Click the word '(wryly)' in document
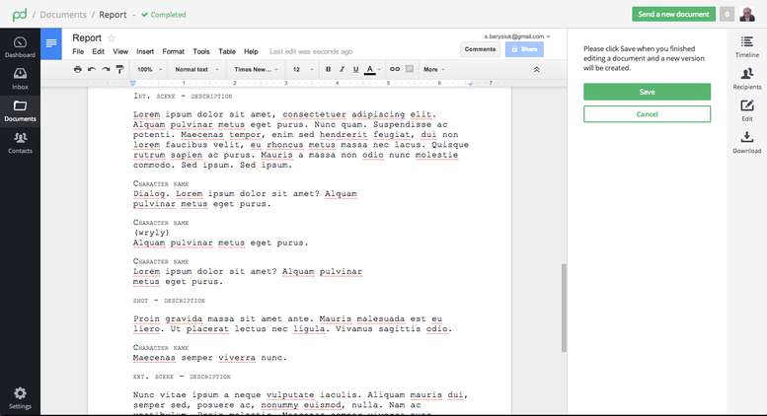This screenshot has width=767, height=416. pyautogui.click(x=151, y=233)
